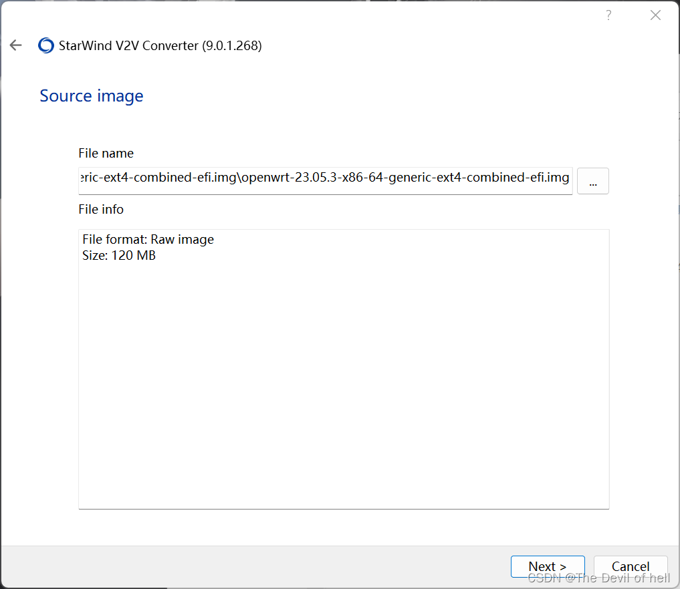Image resolution: width=680 pixels, height=589 pixels.
Task: Click the StarWind logo icon
Action: tap(46, 45)
